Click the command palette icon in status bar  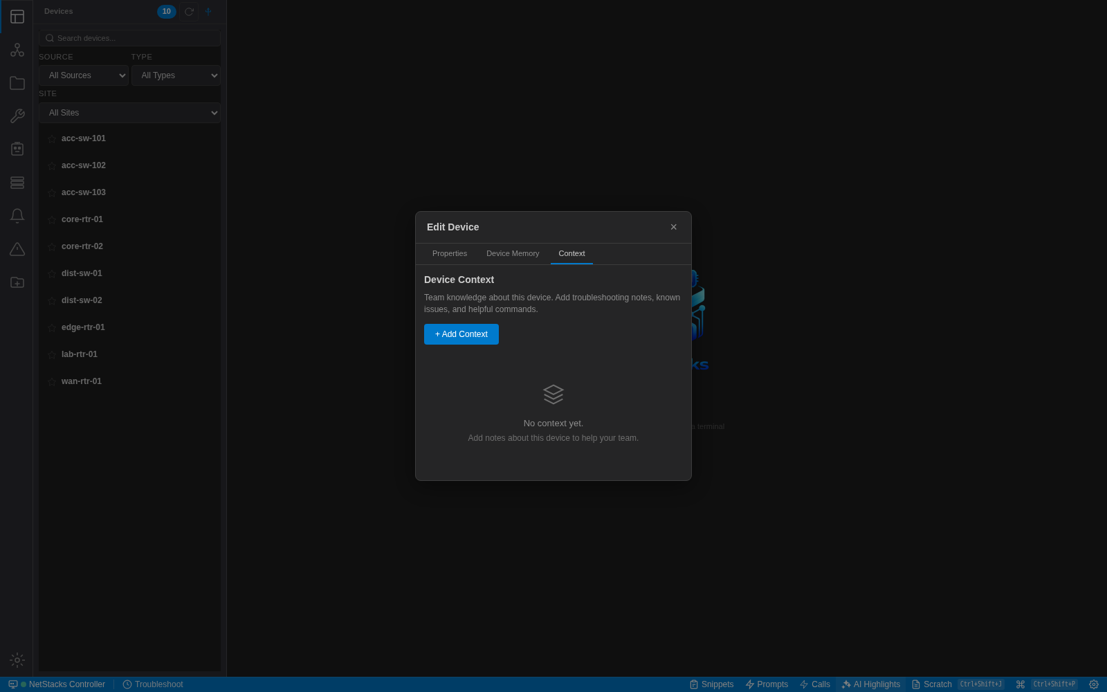click(x=1021, y=684)
